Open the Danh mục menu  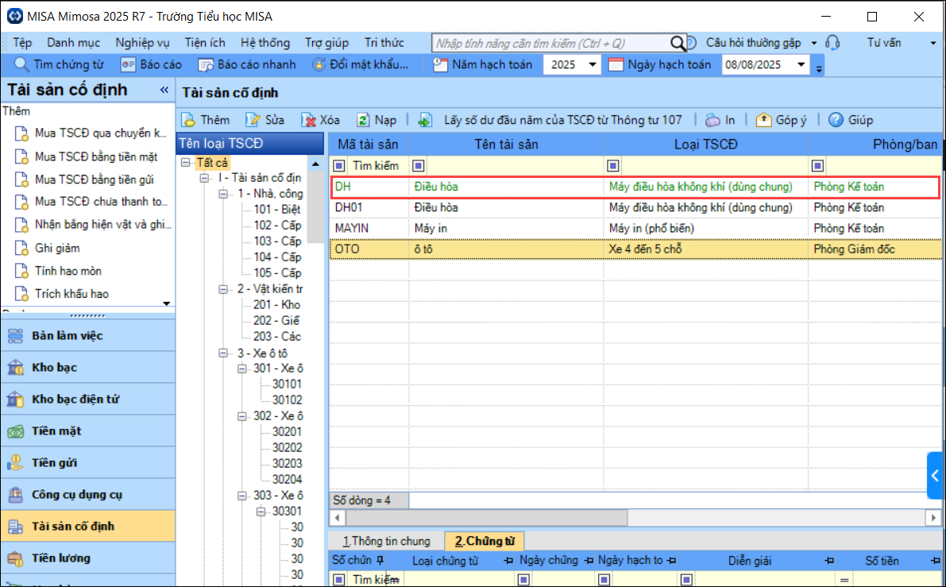[74, 43]
